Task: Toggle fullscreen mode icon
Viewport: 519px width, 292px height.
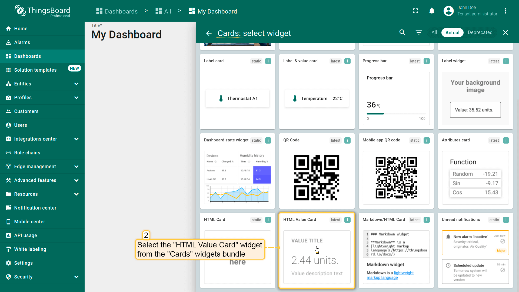Action: 415,11
